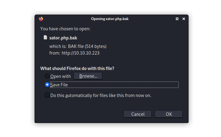Select the Open with radio button
221x137 pixels.
(x=47, y=76)
